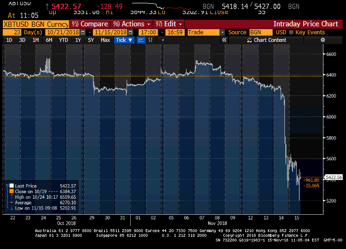Expand the Tick interval dropdown
Screen dimensions: 346x249
(x=124, y=40)
